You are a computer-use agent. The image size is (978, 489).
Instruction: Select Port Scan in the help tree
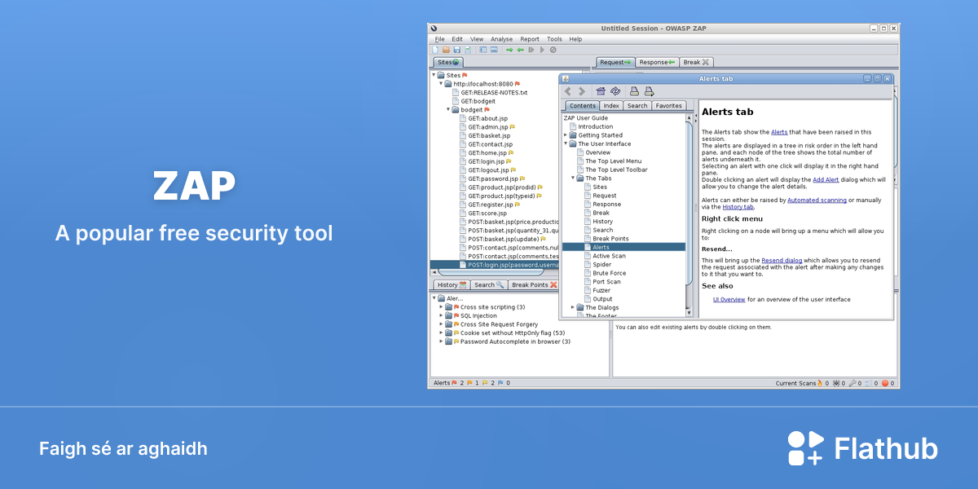tap(606, 282)
